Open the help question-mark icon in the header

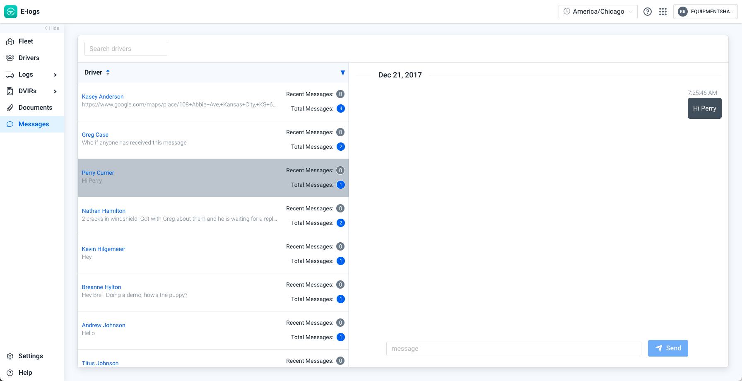click(648, 12)
